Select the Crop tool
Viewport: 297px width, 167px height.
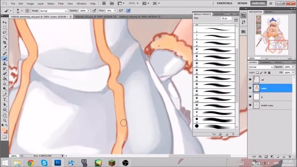(x=5, y=43)
